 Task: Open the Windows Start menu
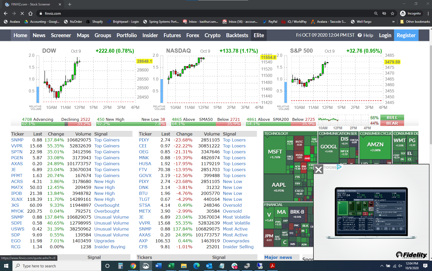point(6,266)
